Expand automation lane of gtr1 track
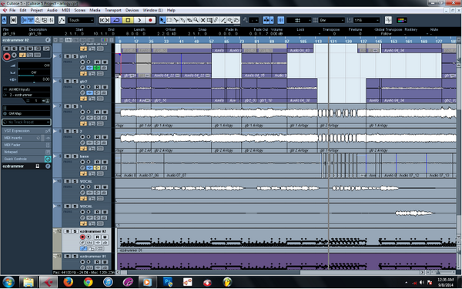This screenshot has width=462, height=289. [55, 55]
